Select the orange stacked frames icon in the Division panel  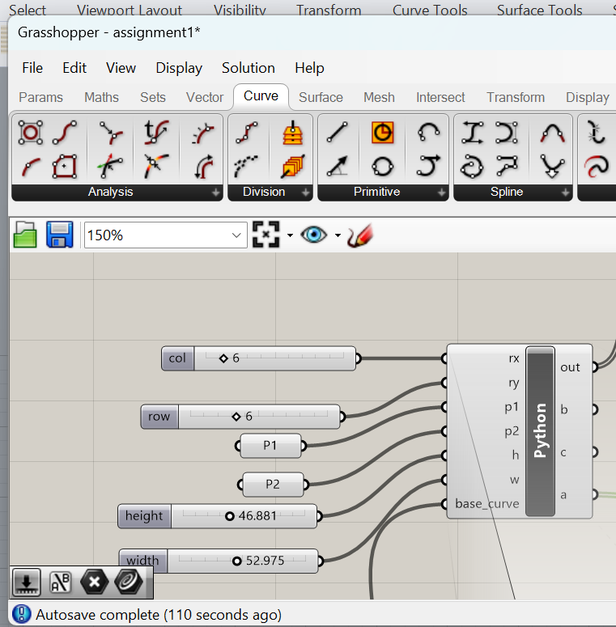point(293,167)
